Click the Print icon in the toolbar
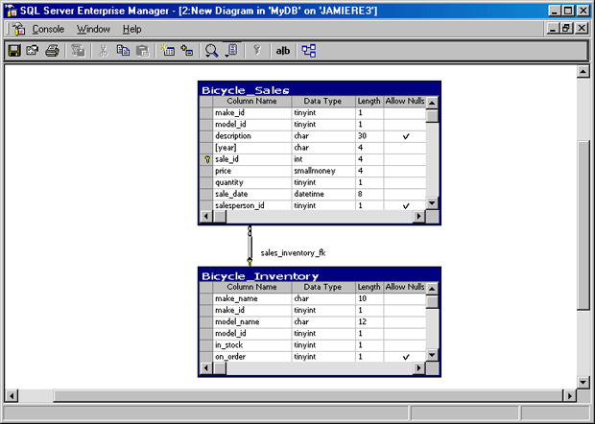 point(51,50)
